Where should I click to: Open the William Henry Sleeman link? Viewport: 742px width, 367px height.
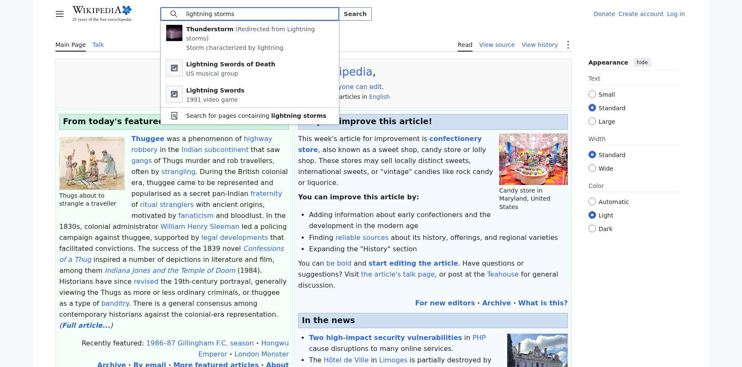200,226
